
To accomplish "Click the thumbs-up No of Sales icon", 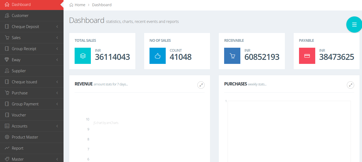I will (157, 56).
